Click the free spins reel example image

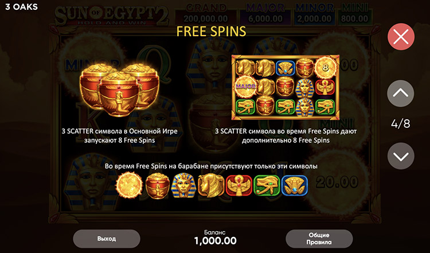click(x=286, y=88)
